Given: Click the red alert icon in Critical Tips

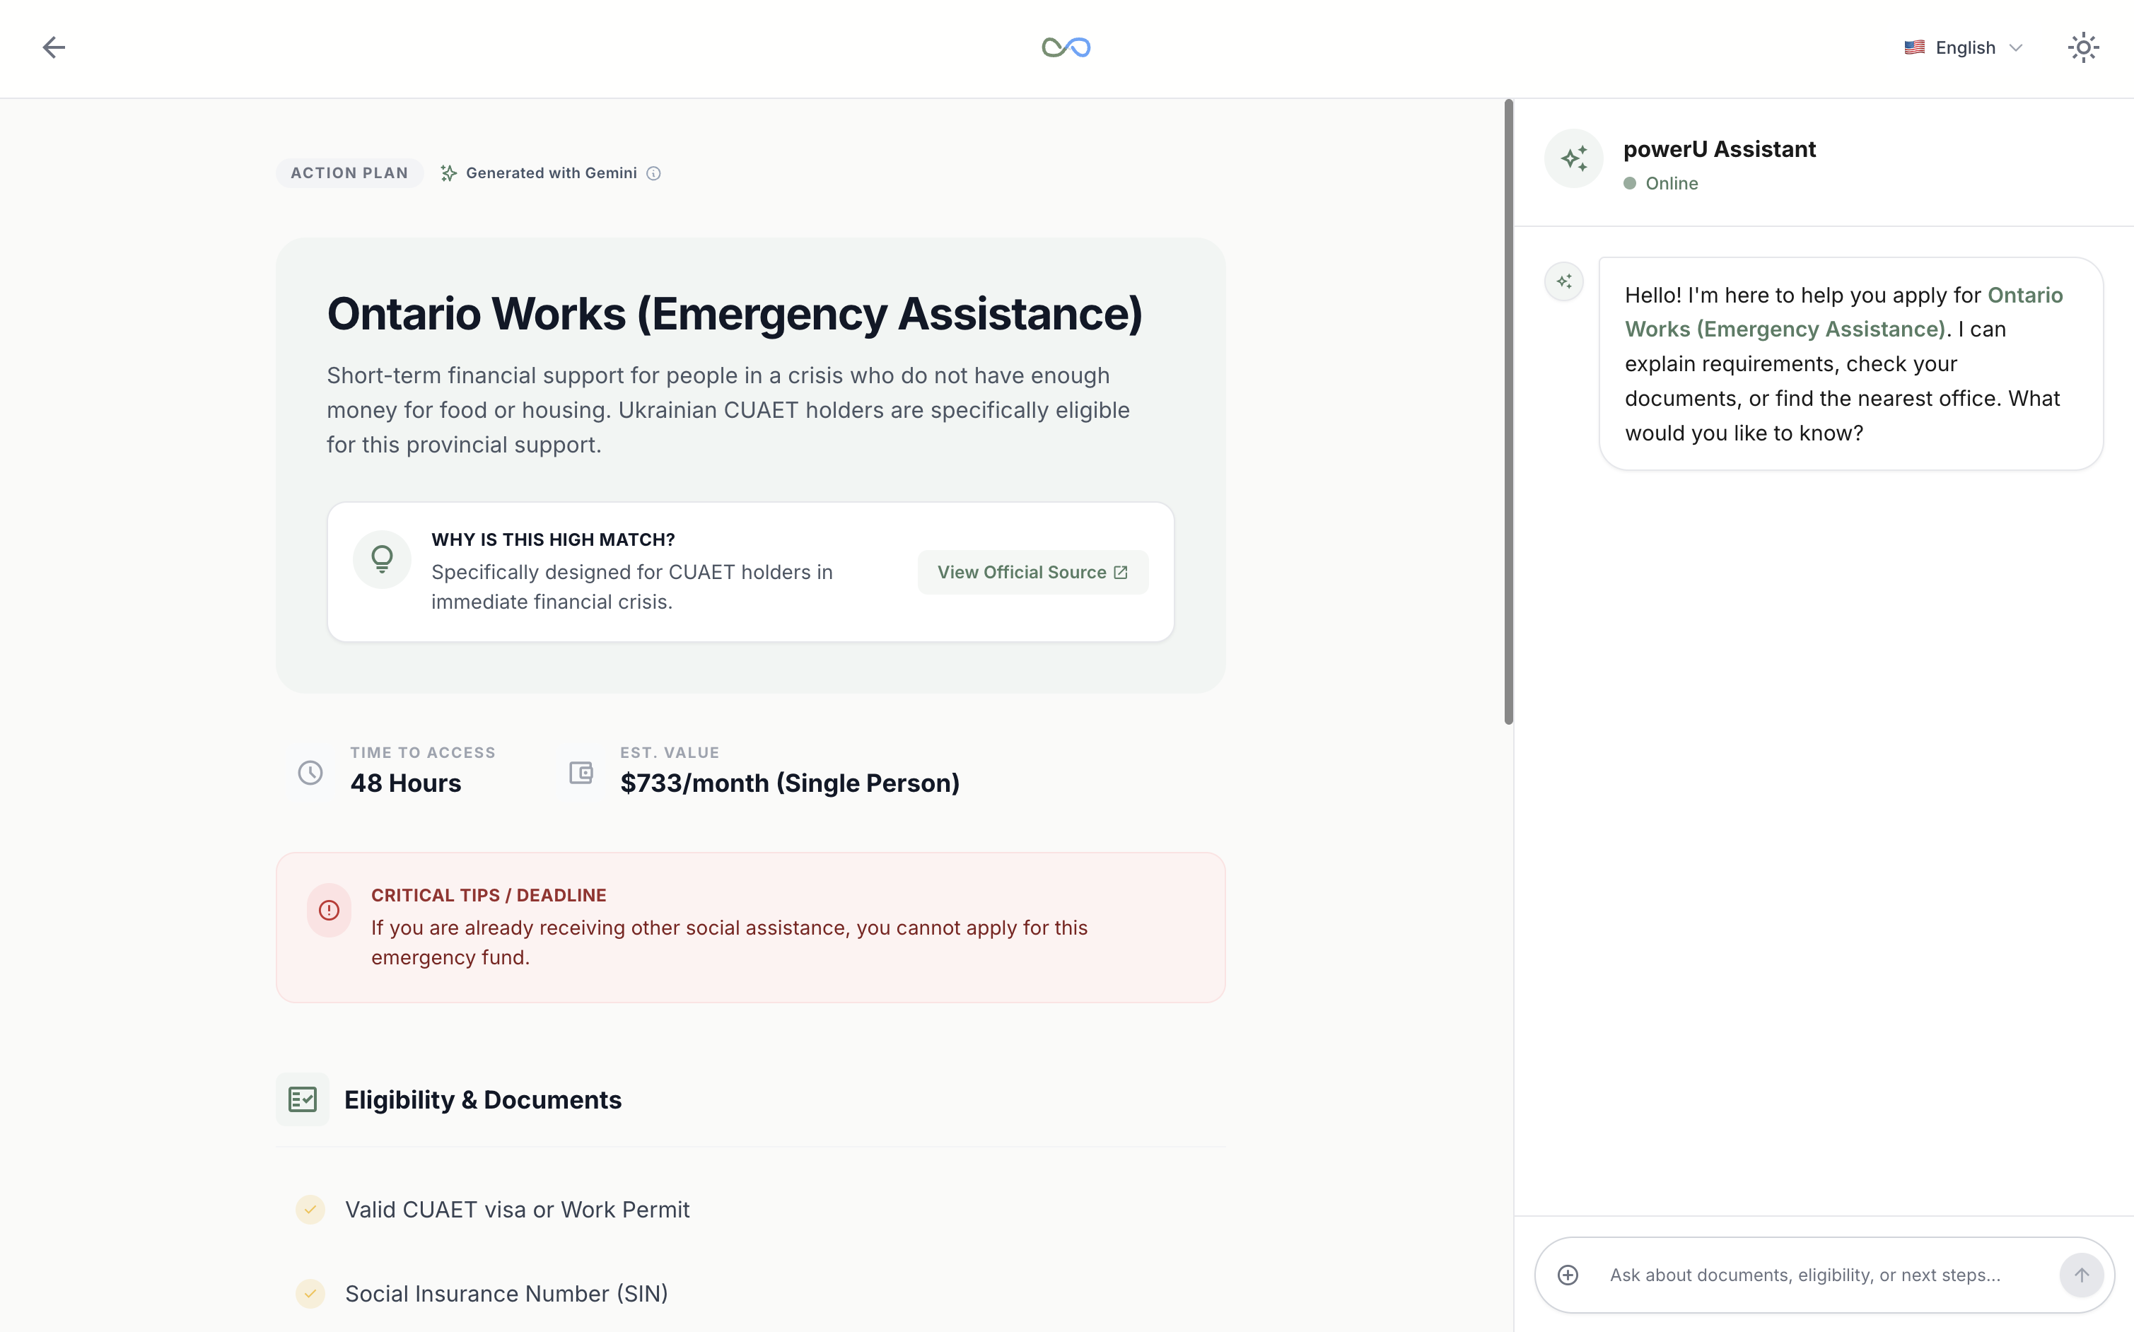Looking at the screenshot, I should pos(330,910).
